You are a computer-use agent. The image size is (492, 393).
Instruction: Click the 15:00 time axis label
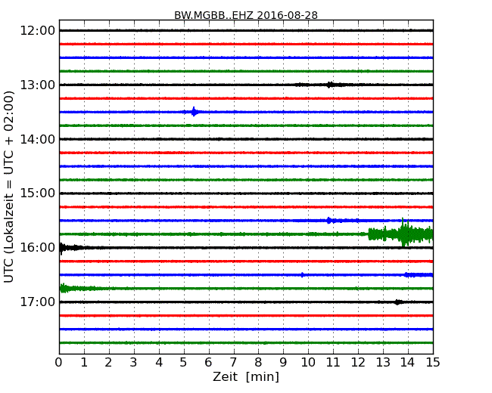click(37, 193)
